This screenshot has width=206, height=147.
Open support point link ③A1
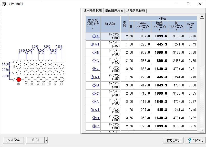(95, 110)
